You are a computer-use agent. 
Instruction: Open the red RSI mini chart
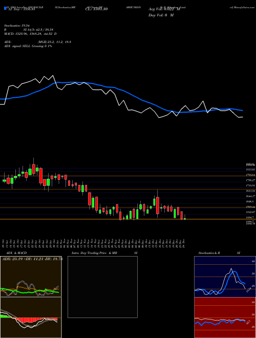point(225,318)
